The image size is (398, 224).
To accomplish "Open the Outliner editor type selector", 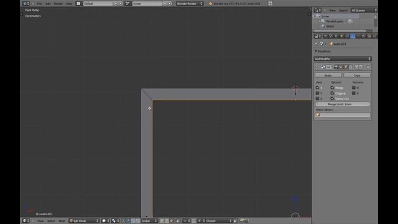I will coord(318,10).
